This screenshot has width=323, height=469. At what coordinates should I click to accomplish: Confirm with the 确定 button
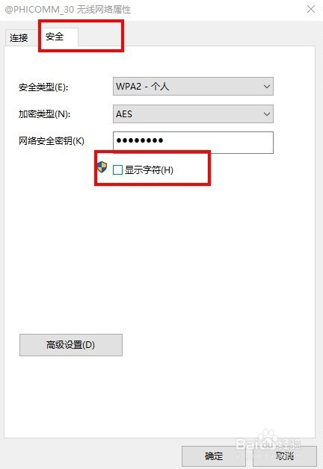(214, 456)
